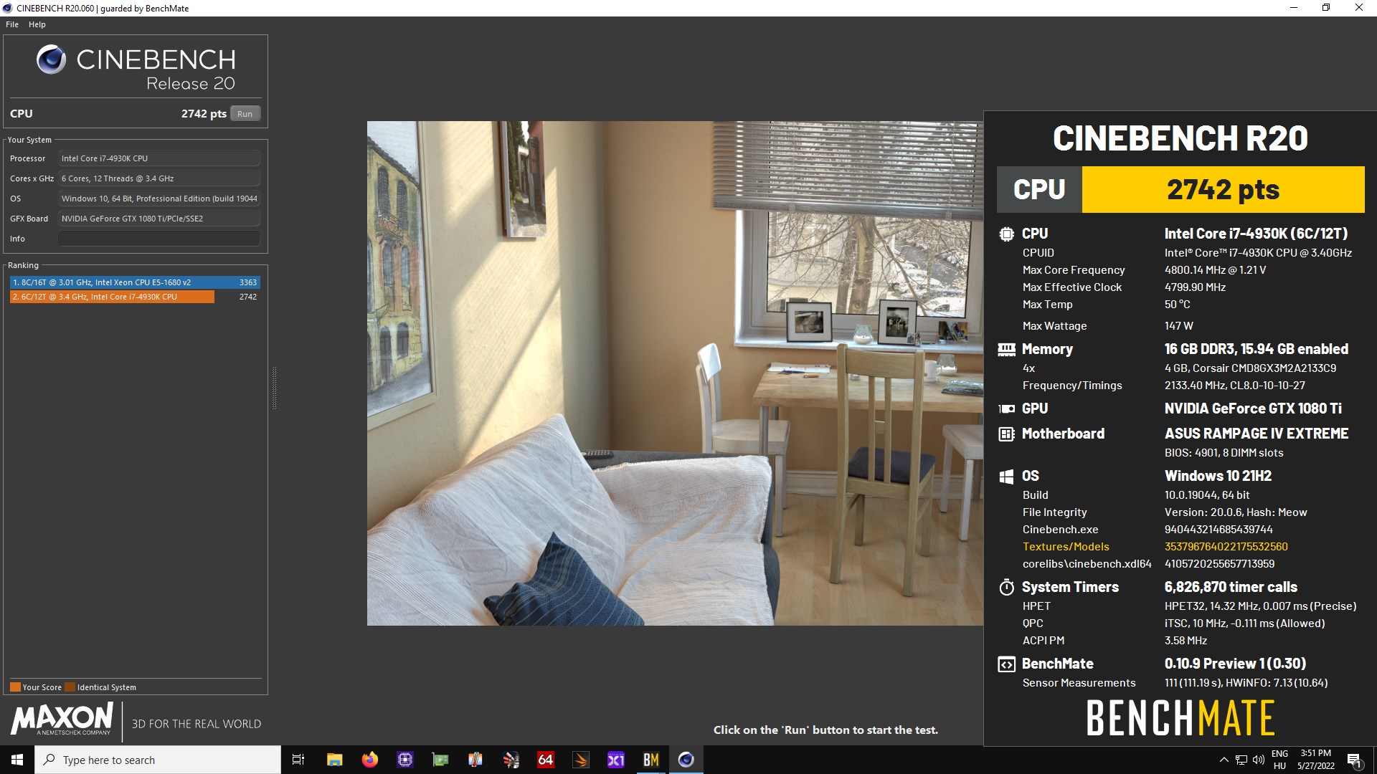
Task: Switch to the BenchMate BM taskbar icon
Action: (x=650, y=760)
